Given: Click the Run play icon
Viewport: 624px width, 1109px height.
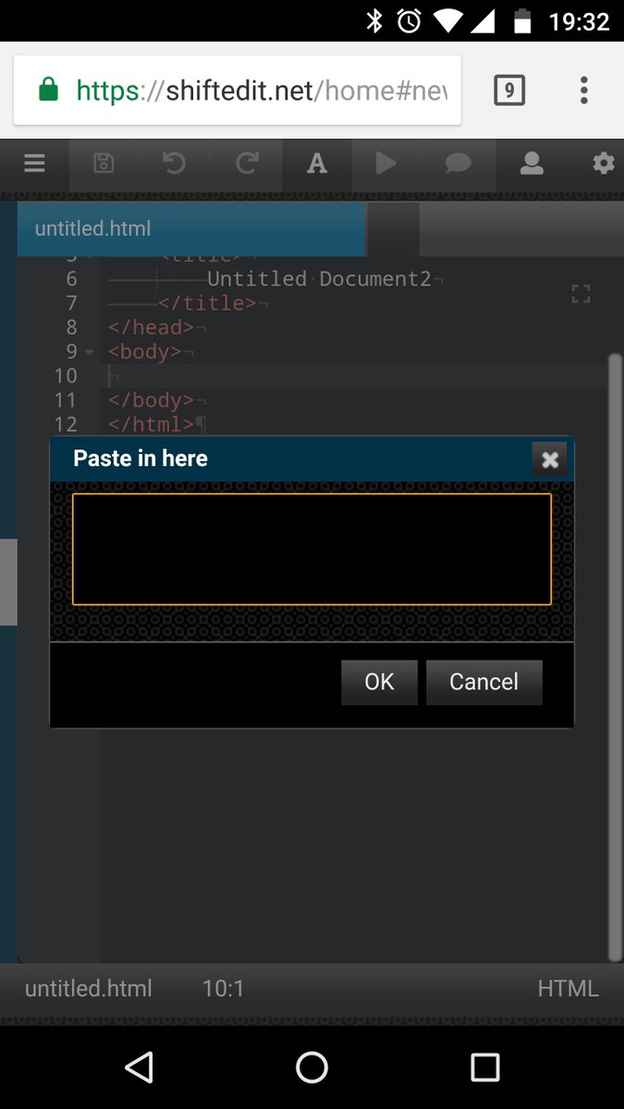Looking at the screenshot, I should (386, 165).
